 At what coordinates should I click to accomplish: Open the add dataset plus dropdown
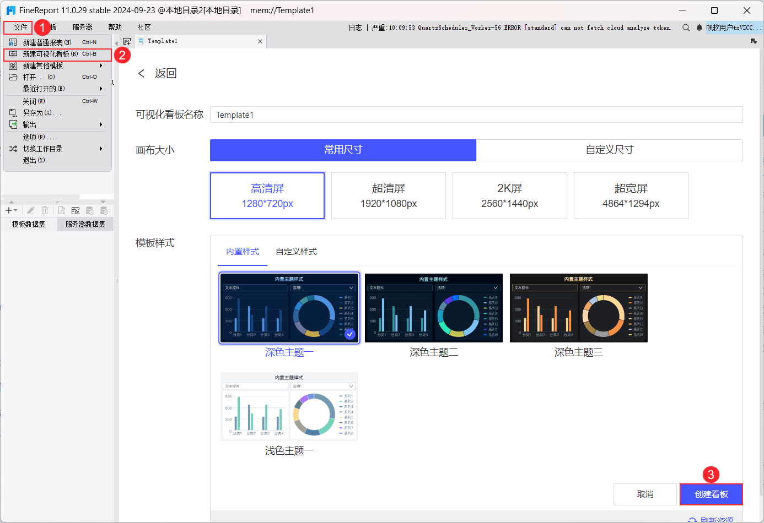click(x=11, y=210)
